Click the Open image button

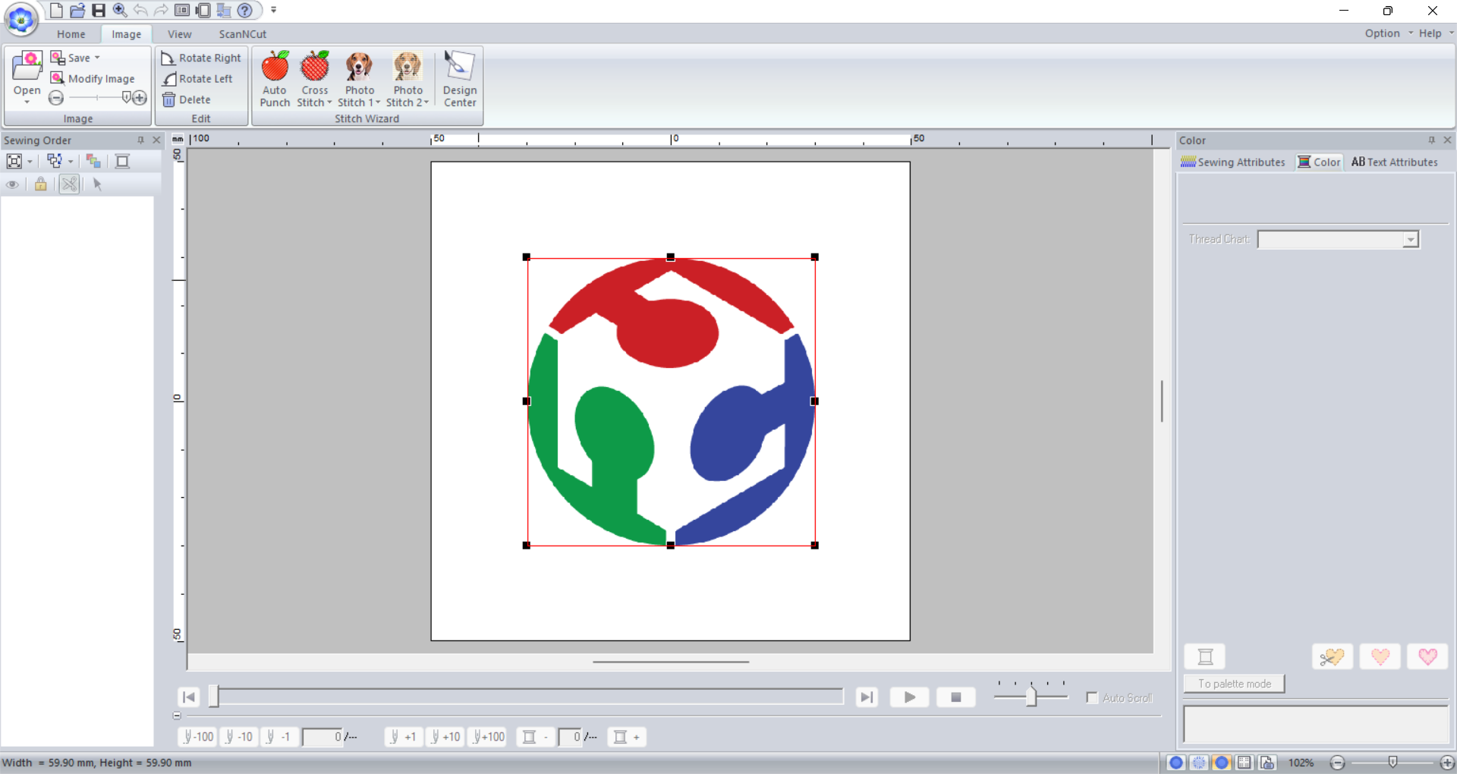pos(27,78)
